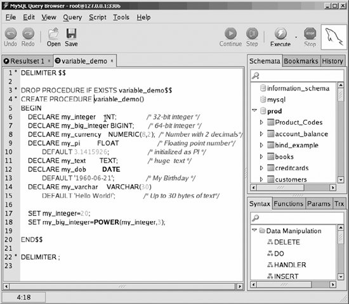Run the script with Execute icon
349x304 pixels.
pos(280,34)
